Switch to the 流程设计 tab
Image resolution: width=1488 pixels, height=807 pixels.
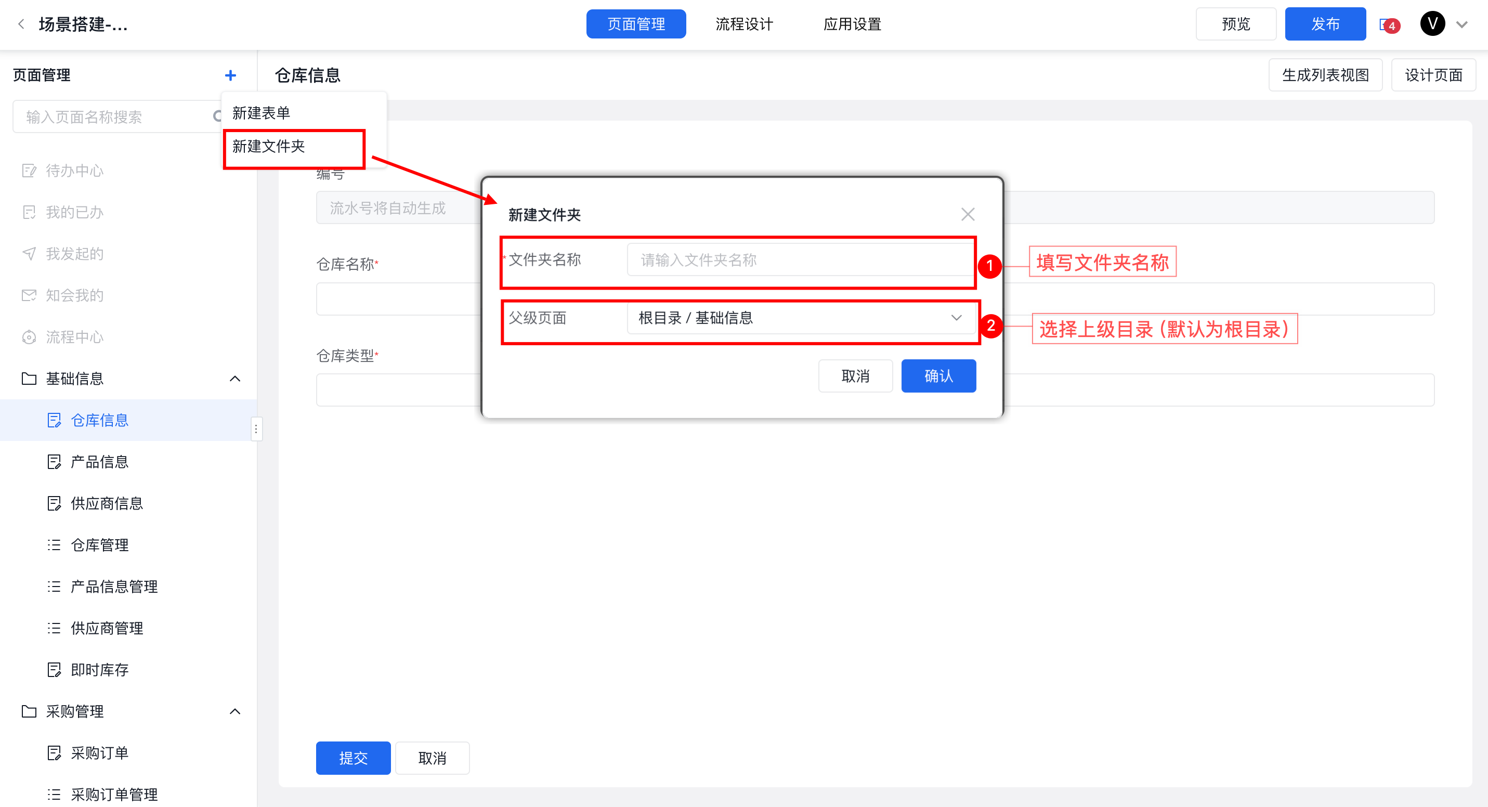click(744, 24)
